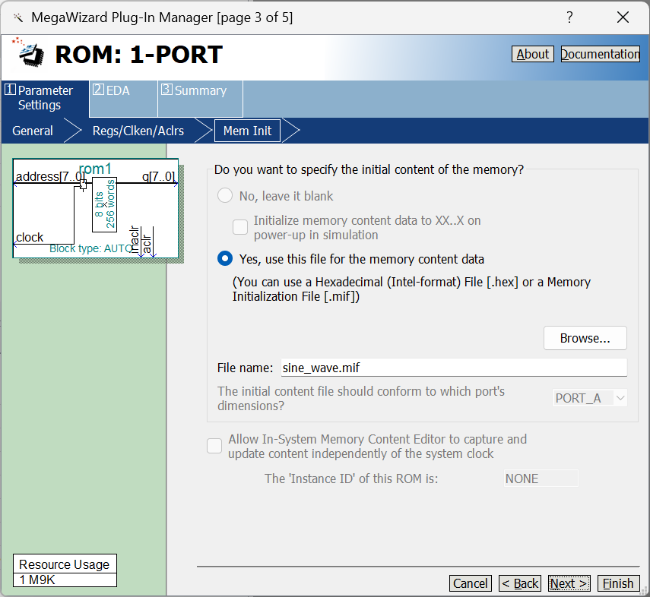This screenshot has width=650, height=597.
Task: Click the 'clock' port label in diagram
Action: (x=30, y=238)
